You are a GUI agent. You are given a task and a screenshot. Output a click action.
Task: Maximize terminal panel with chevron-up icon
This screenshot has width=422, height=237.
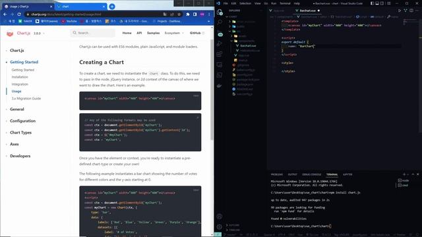413,174
